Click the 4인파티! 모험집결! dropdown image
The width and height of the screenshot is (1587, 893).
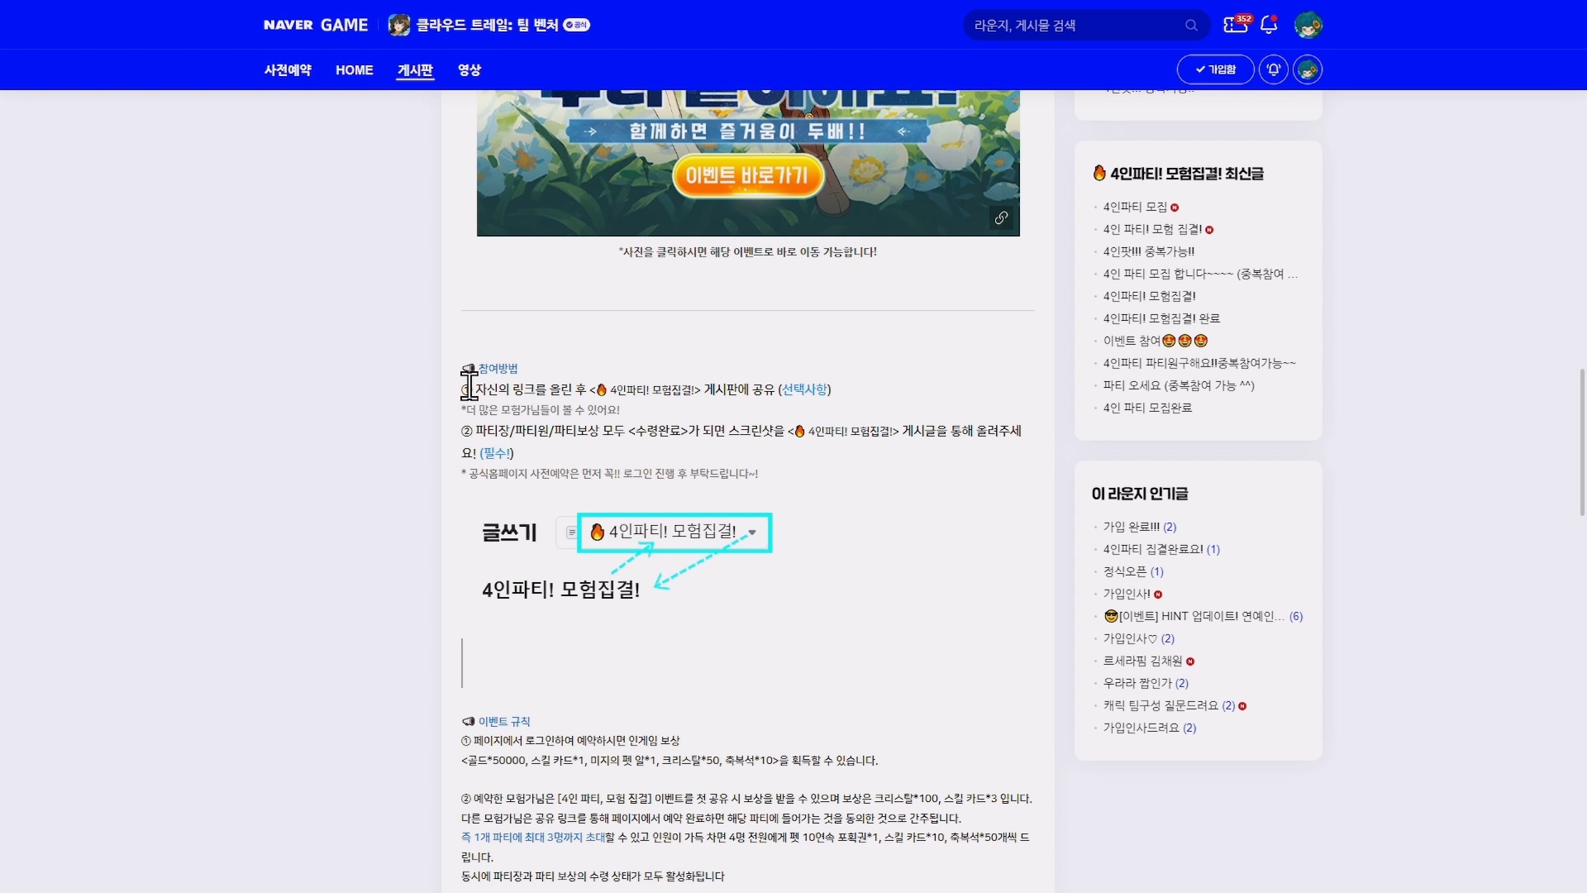click(674, 532)
